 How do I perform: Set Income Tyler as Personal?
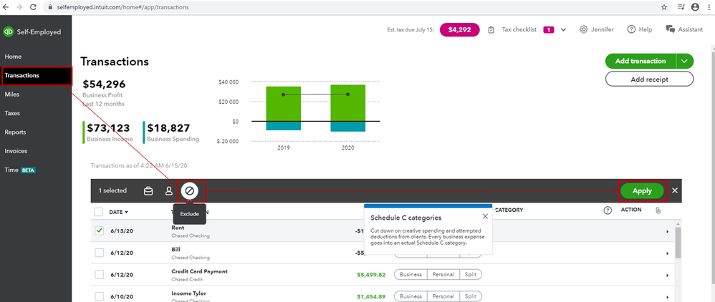pyautogui.click(x=443, y=296)
